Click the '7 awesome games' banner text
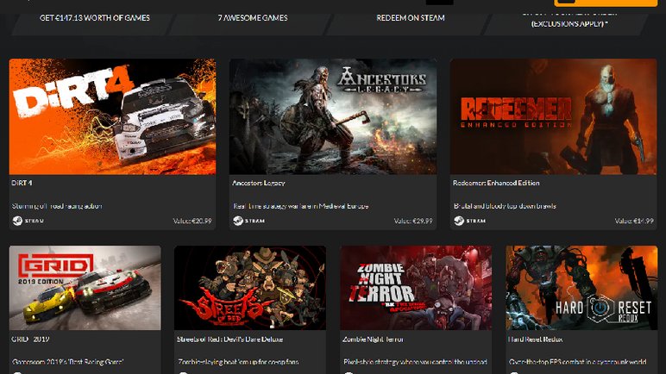The width and height of the screenshot is (666, 374). tap(253, 18)
